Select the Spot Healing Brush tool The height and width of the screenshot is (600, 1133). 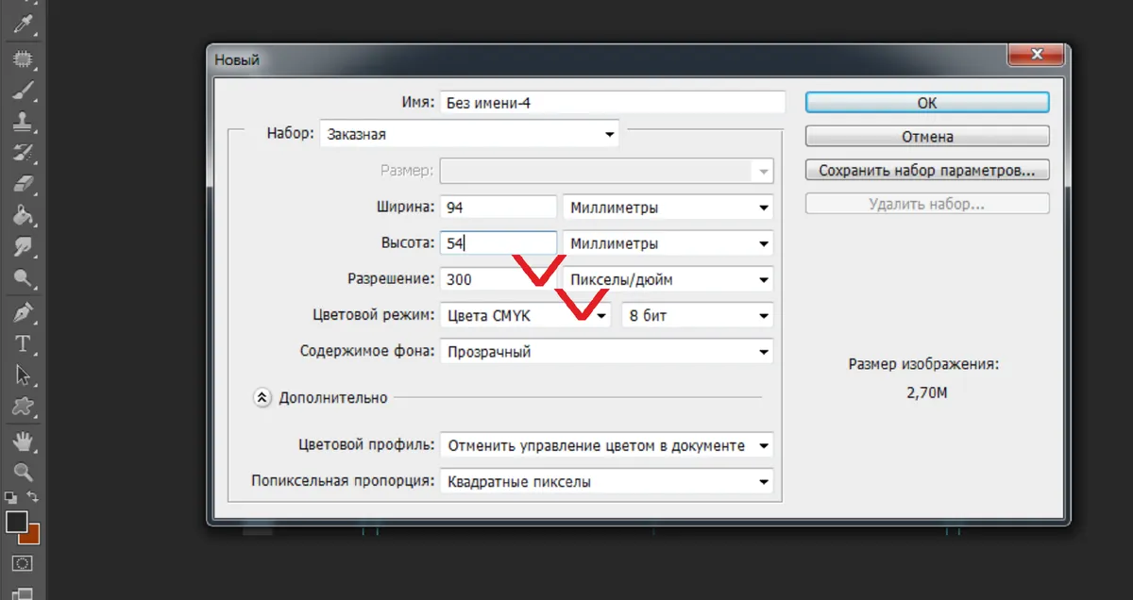23,58
